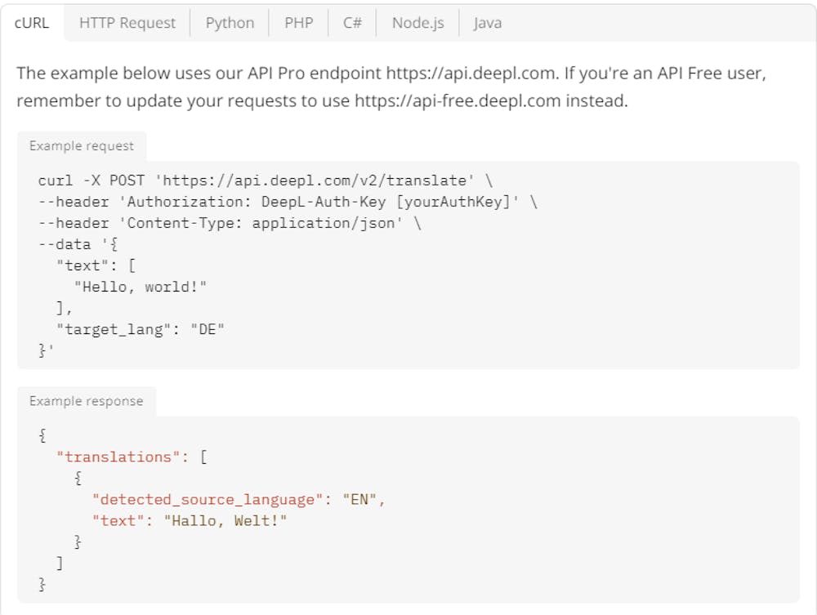Viewport: 817px width, 615px height.
Task: Open the Node.js tab
Action: [417, 23]
